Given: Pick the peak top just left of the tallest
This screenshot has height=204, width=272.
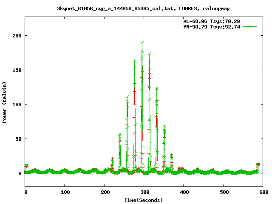Looking at the screenshot, I should 134,60.
